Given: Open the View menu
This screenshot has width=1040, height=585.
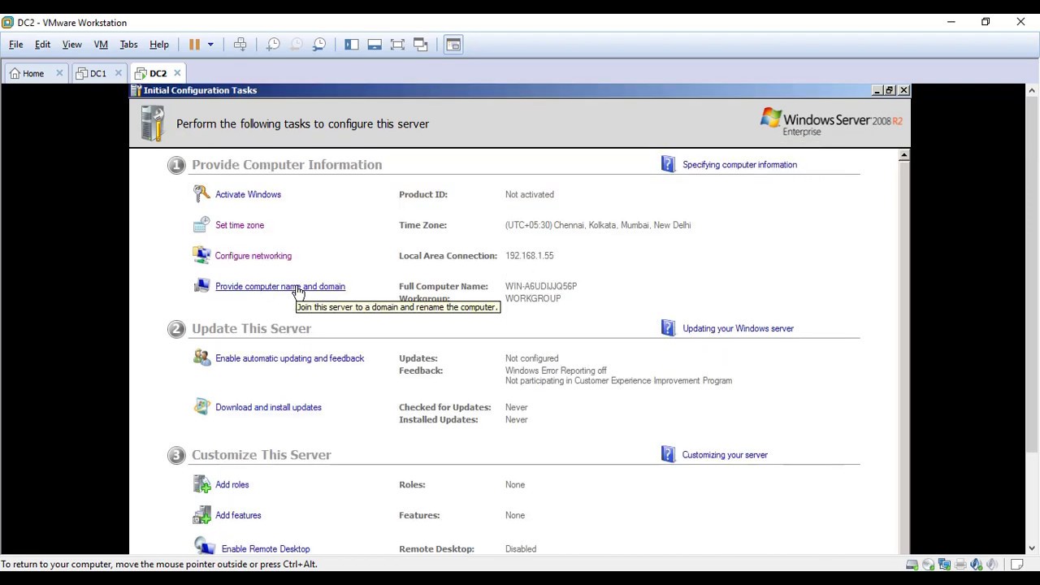Looking at the screenshot, I should pos(71,45).
